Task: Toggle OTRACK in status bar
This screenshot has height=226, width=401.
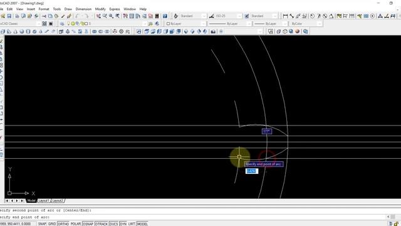Action: [102, 223]
